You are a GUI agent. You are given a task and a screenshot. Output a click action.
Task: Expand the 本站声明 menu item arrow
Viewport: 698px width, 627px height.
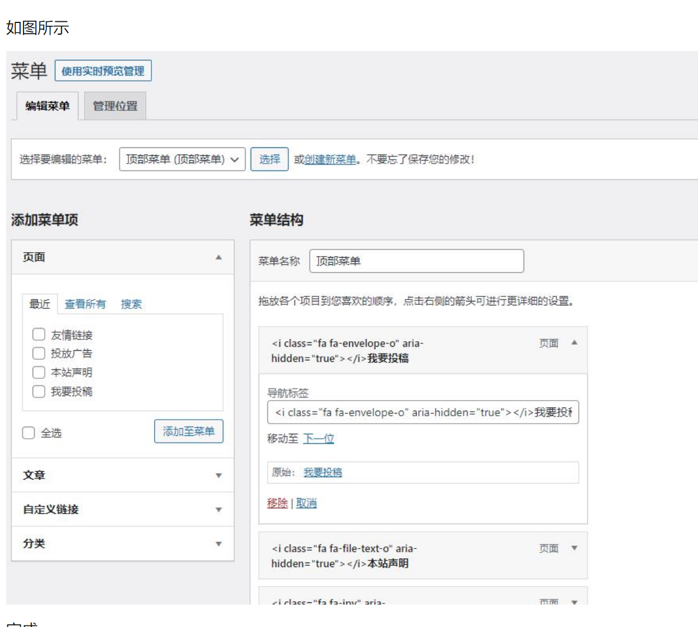tap(574, 548)
